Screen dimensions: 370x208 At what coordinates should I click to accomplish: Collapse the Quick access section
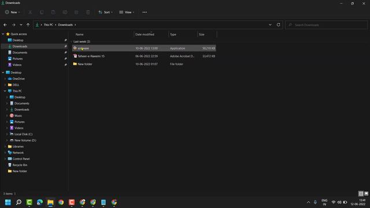3,34
